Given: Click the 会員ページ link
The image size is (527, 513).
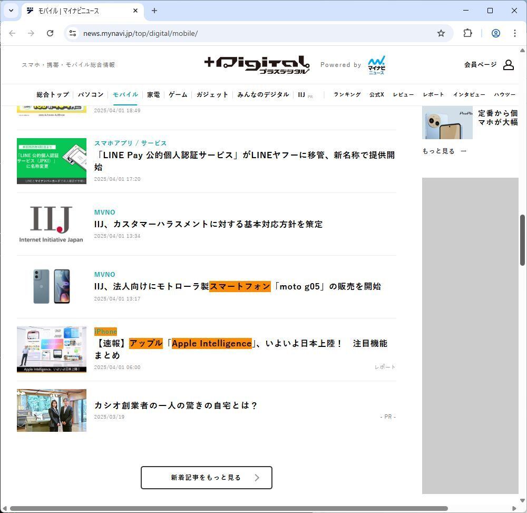Looking at the screenshot, I should (x=480, y=64).
